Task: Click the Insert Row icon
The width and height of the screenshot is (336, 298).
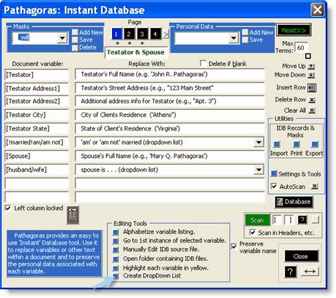Action: click(312, 88)
